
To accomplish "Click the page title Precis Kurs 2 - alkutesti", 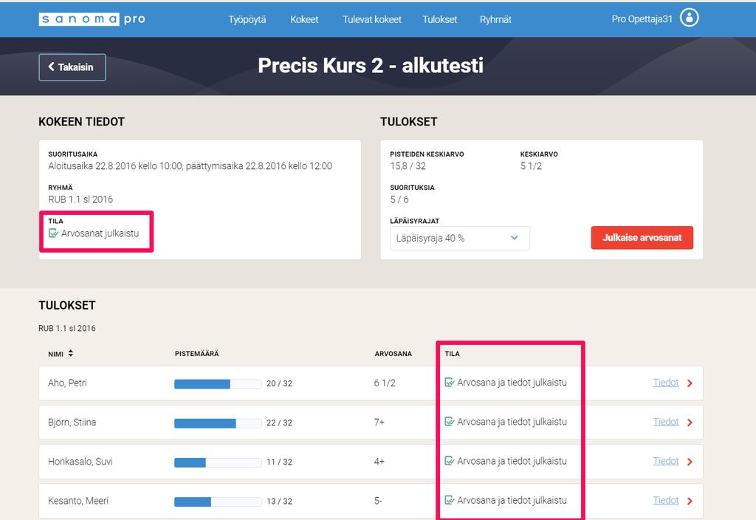I will (371, 65).
